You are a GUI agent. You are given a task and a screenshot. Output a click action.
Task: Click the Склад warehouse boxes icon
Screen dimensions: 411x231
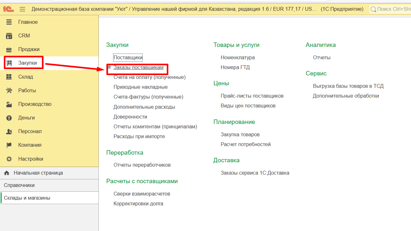[9, 77]
